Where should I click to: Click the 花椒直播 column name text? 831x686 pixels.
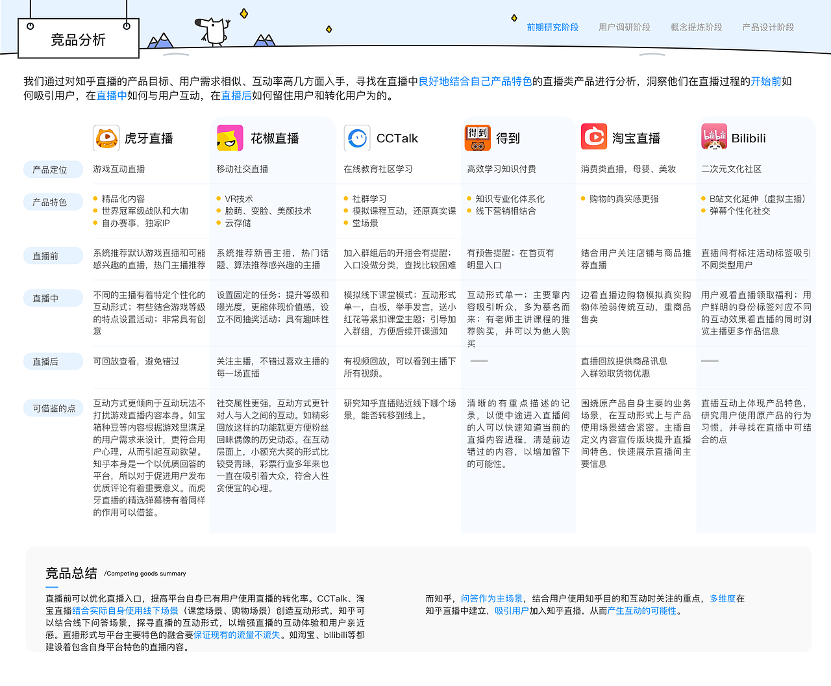pyautogui.click(x=275, y=138)
